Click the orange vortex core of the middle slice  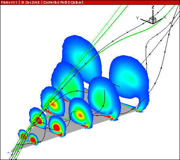click(x=80, y=115)
